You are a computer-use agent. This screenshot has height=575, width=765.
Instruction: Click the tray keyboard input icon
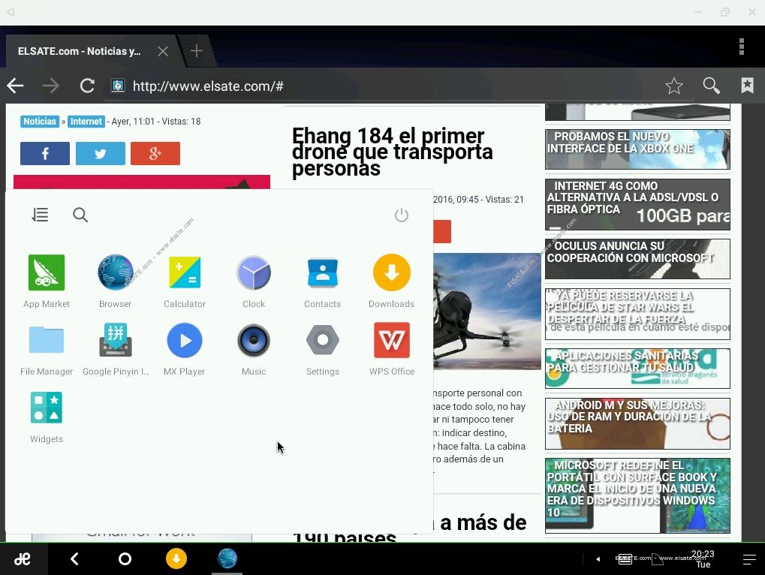(x=625, y=559)
